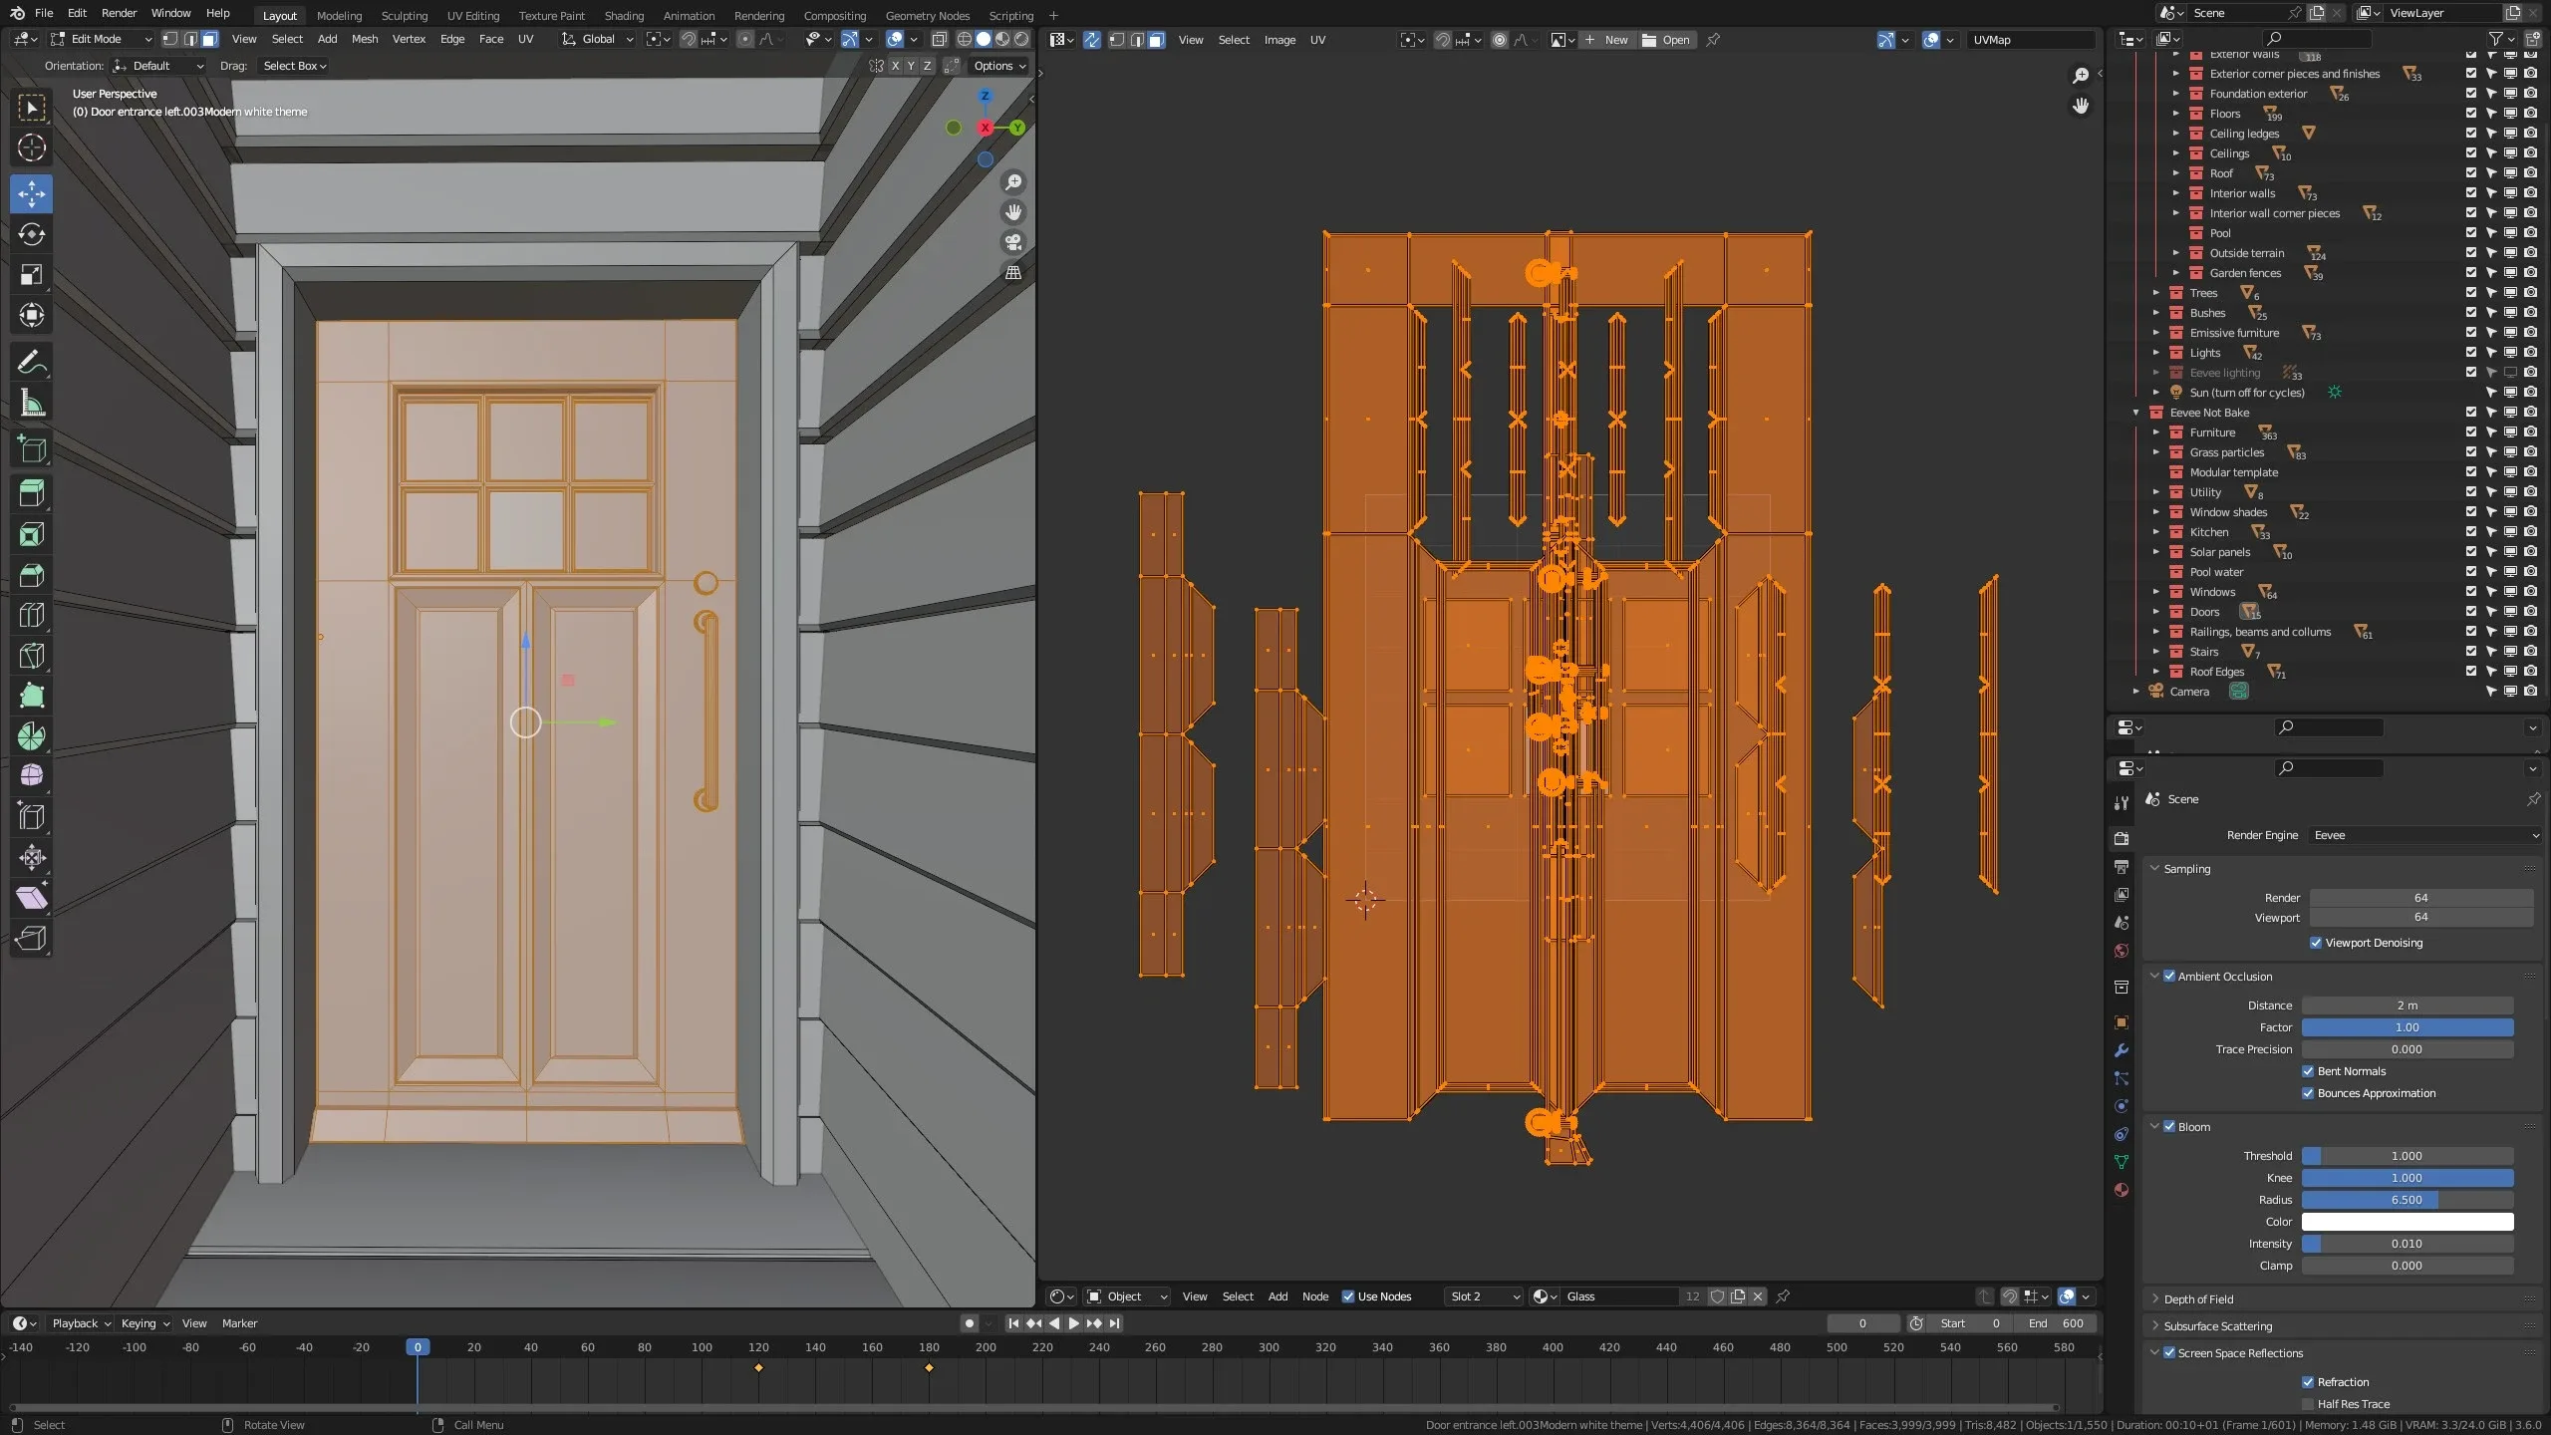Toggle camera view in viewport

click(x=1013, y=242)
